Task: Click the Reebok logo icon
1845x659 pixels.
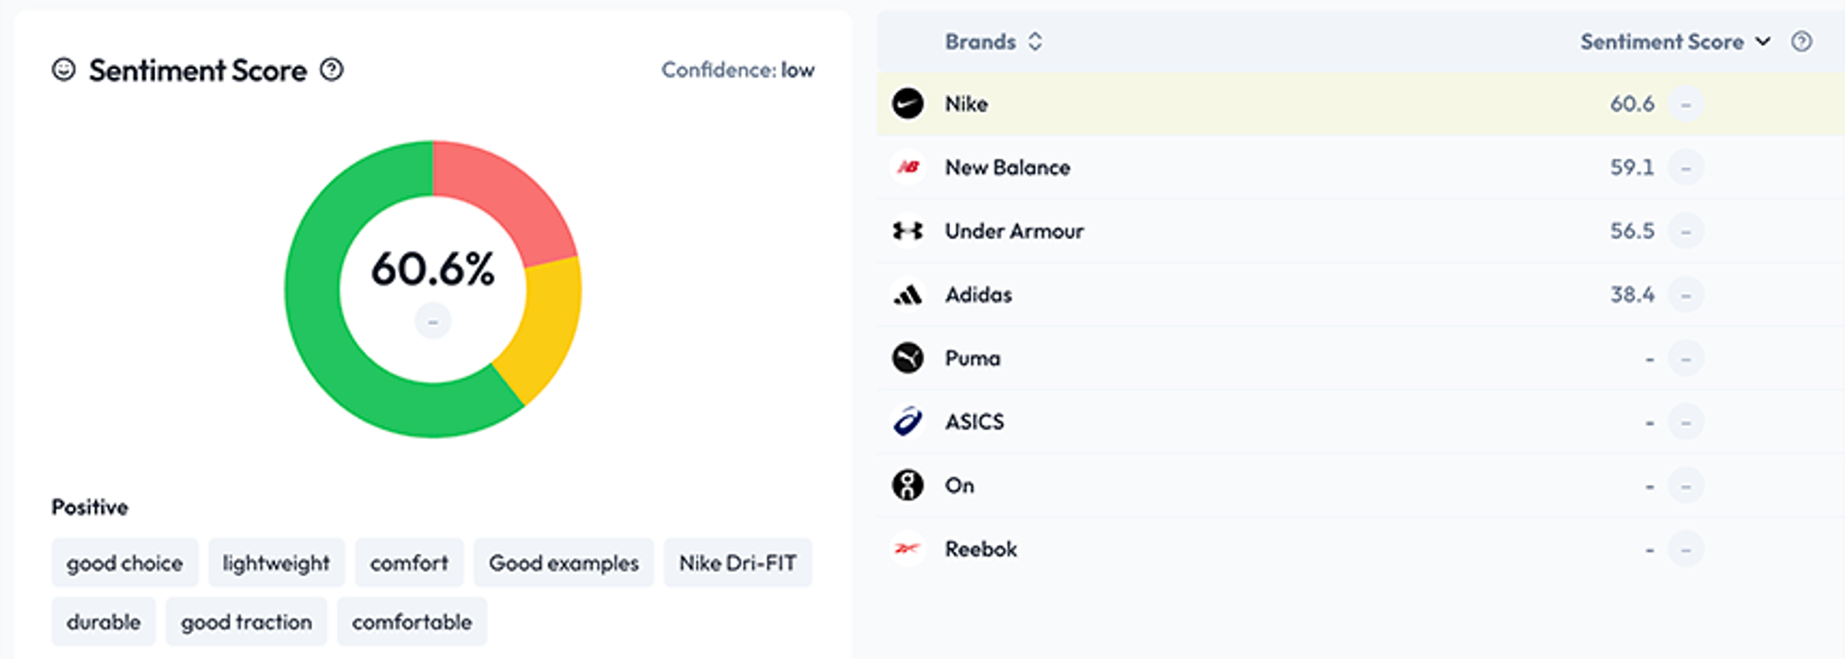Action: [x=908, y=549]
